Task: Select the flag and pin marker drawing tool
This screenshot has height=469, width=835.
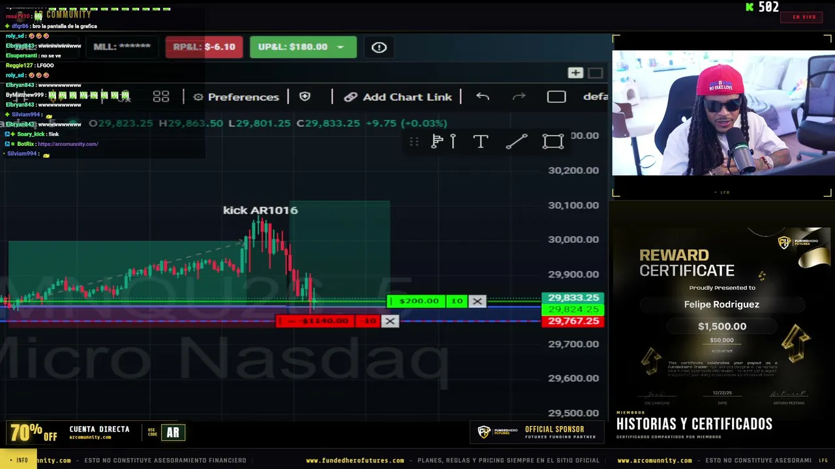Action: click(x=444, y=142)
